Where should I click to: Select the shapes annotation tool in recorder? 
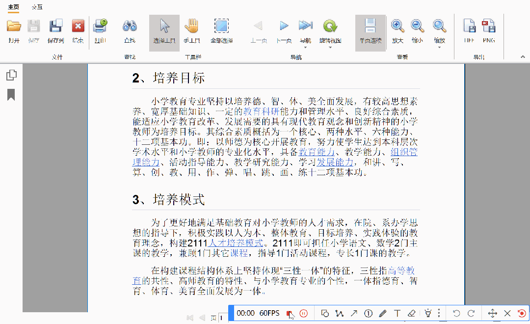coord(325,314)
